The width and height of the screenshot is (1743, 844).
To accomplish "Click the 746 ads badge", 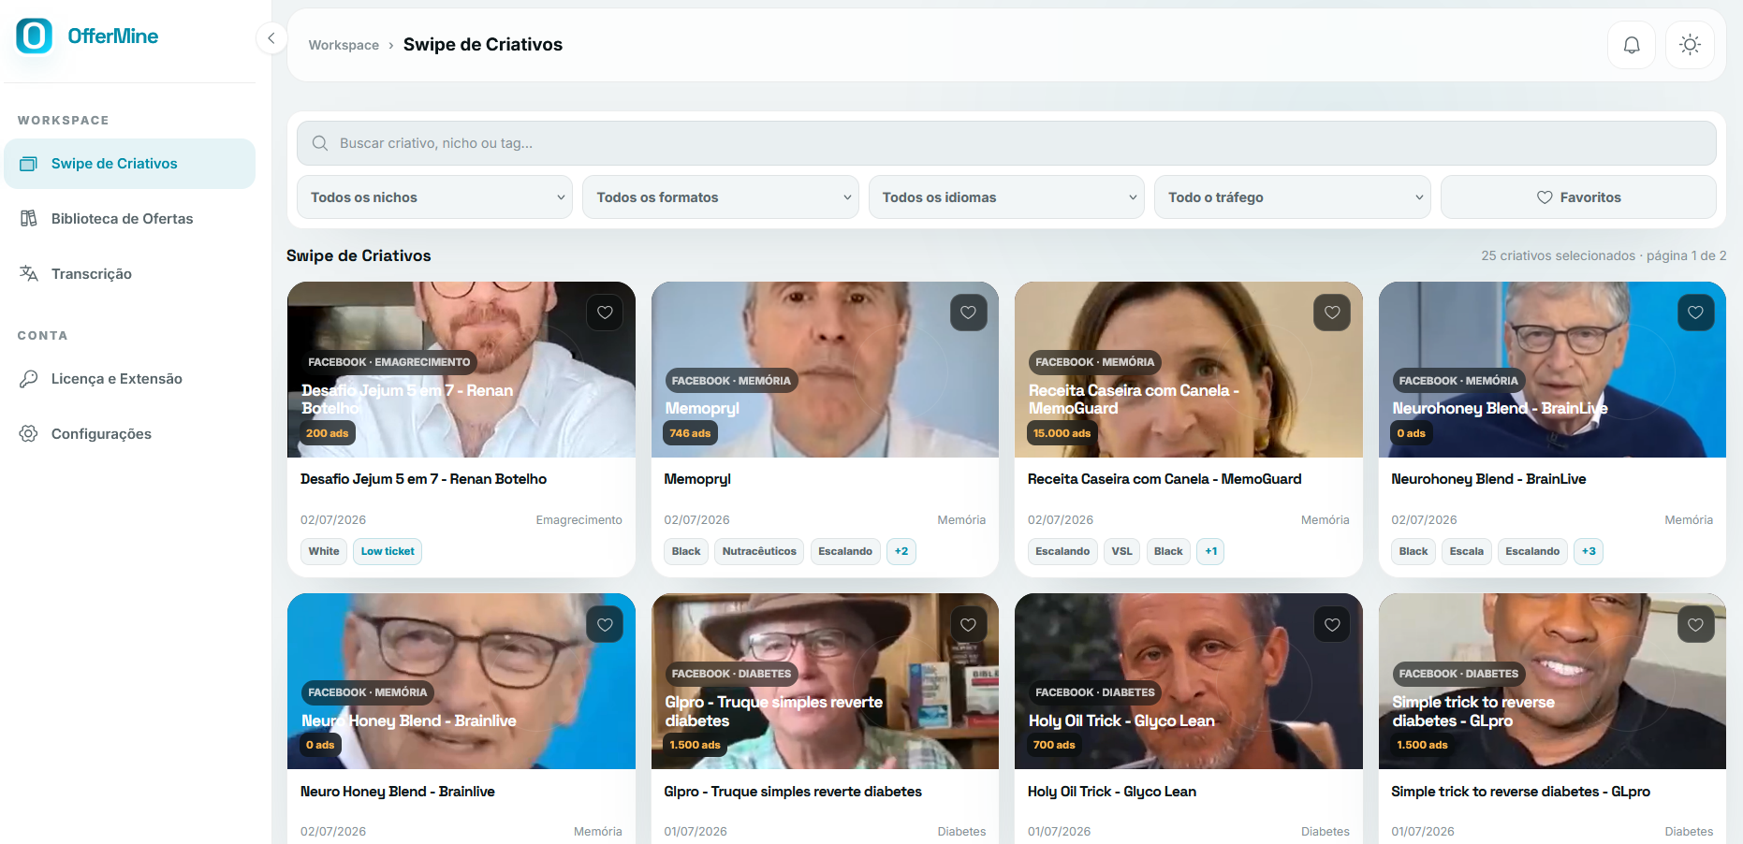I will [690, 433].
